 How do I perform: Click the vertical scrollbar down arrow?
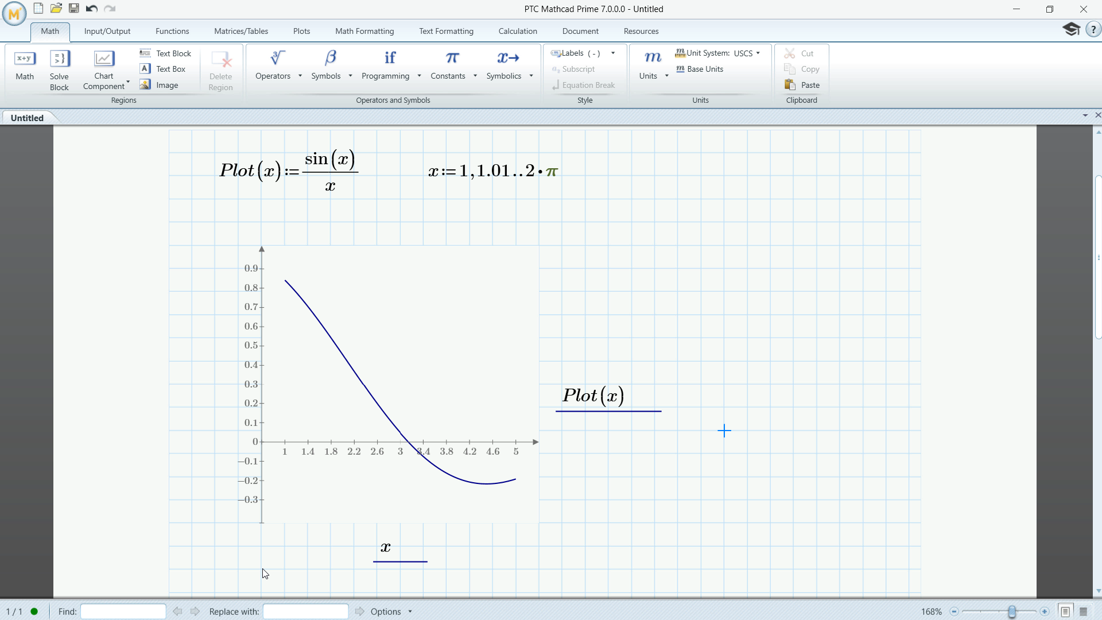(1098, 591)
